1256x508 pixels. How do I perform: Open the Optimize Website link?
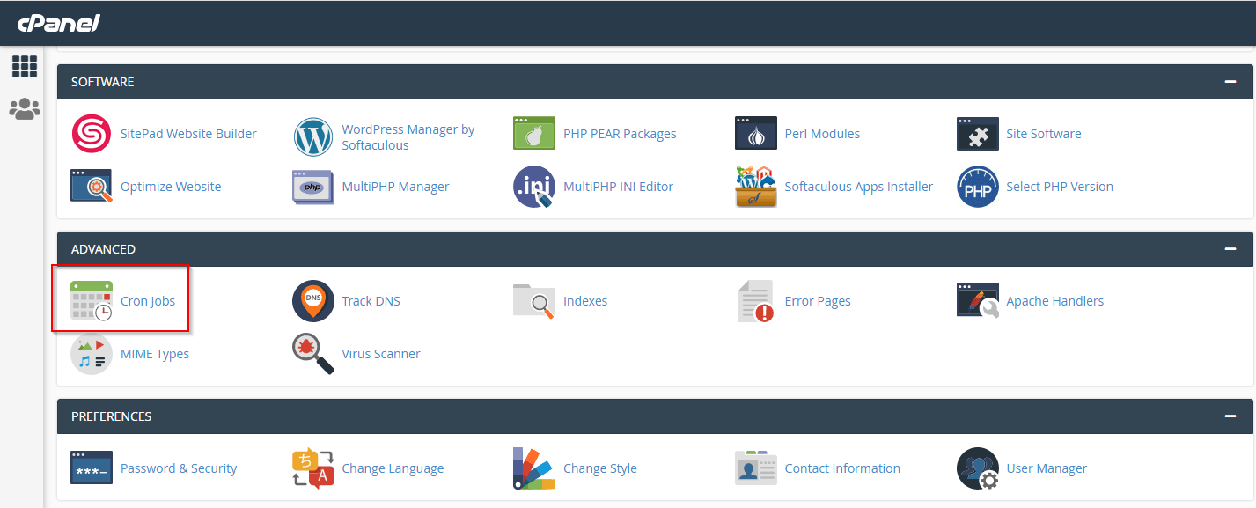(171, 187)
